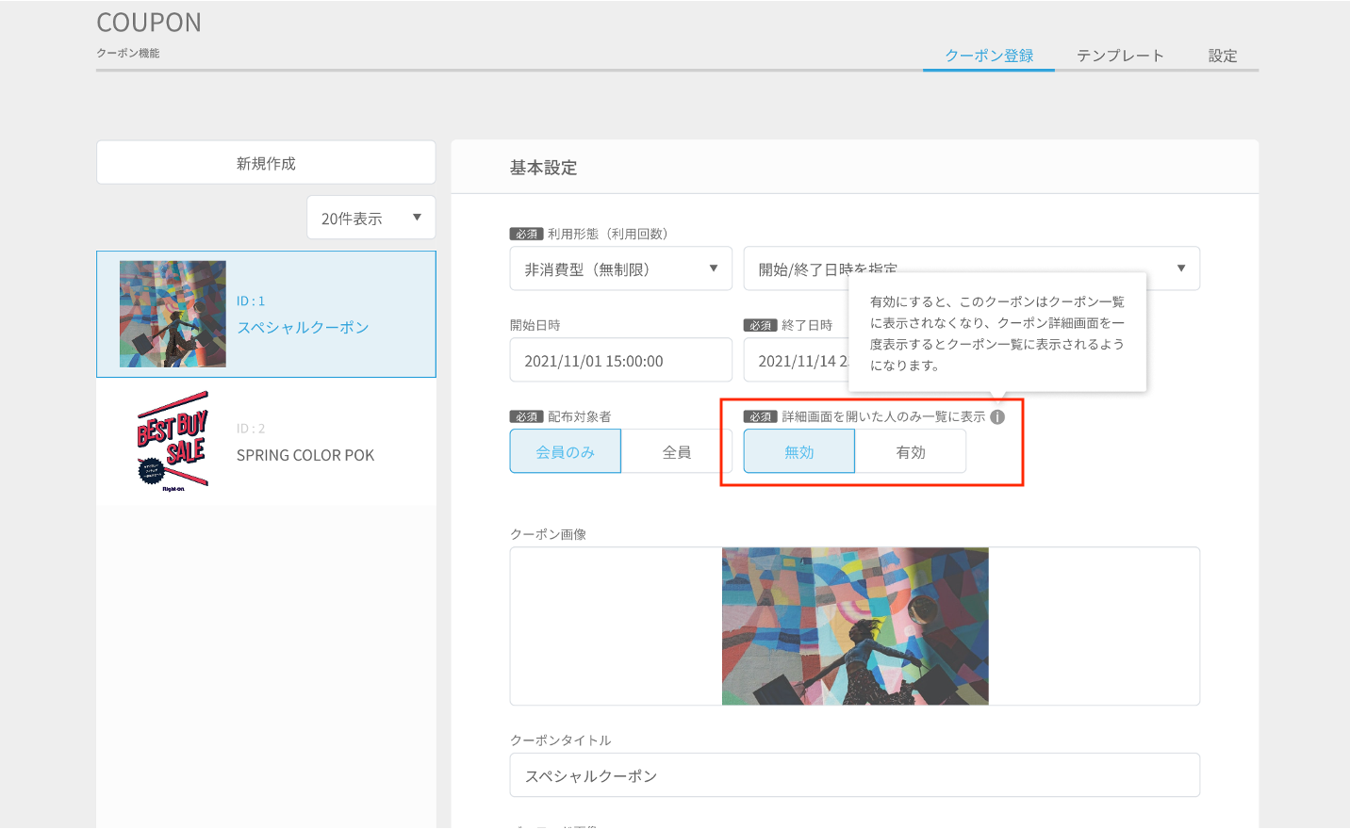Click the クーポンタイトル text field
Viewport: 1350px width, 829px height.
point(855,775)
